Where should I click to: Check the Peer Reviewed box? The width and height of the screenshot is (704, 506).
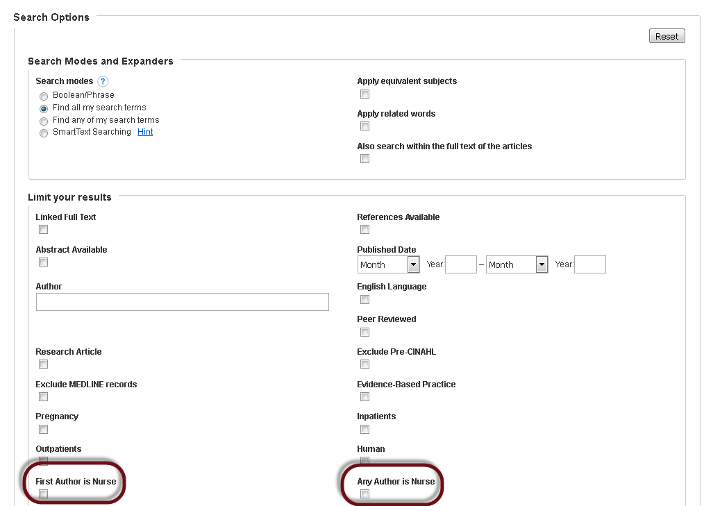pyautogui.click(x=364, y=332)
